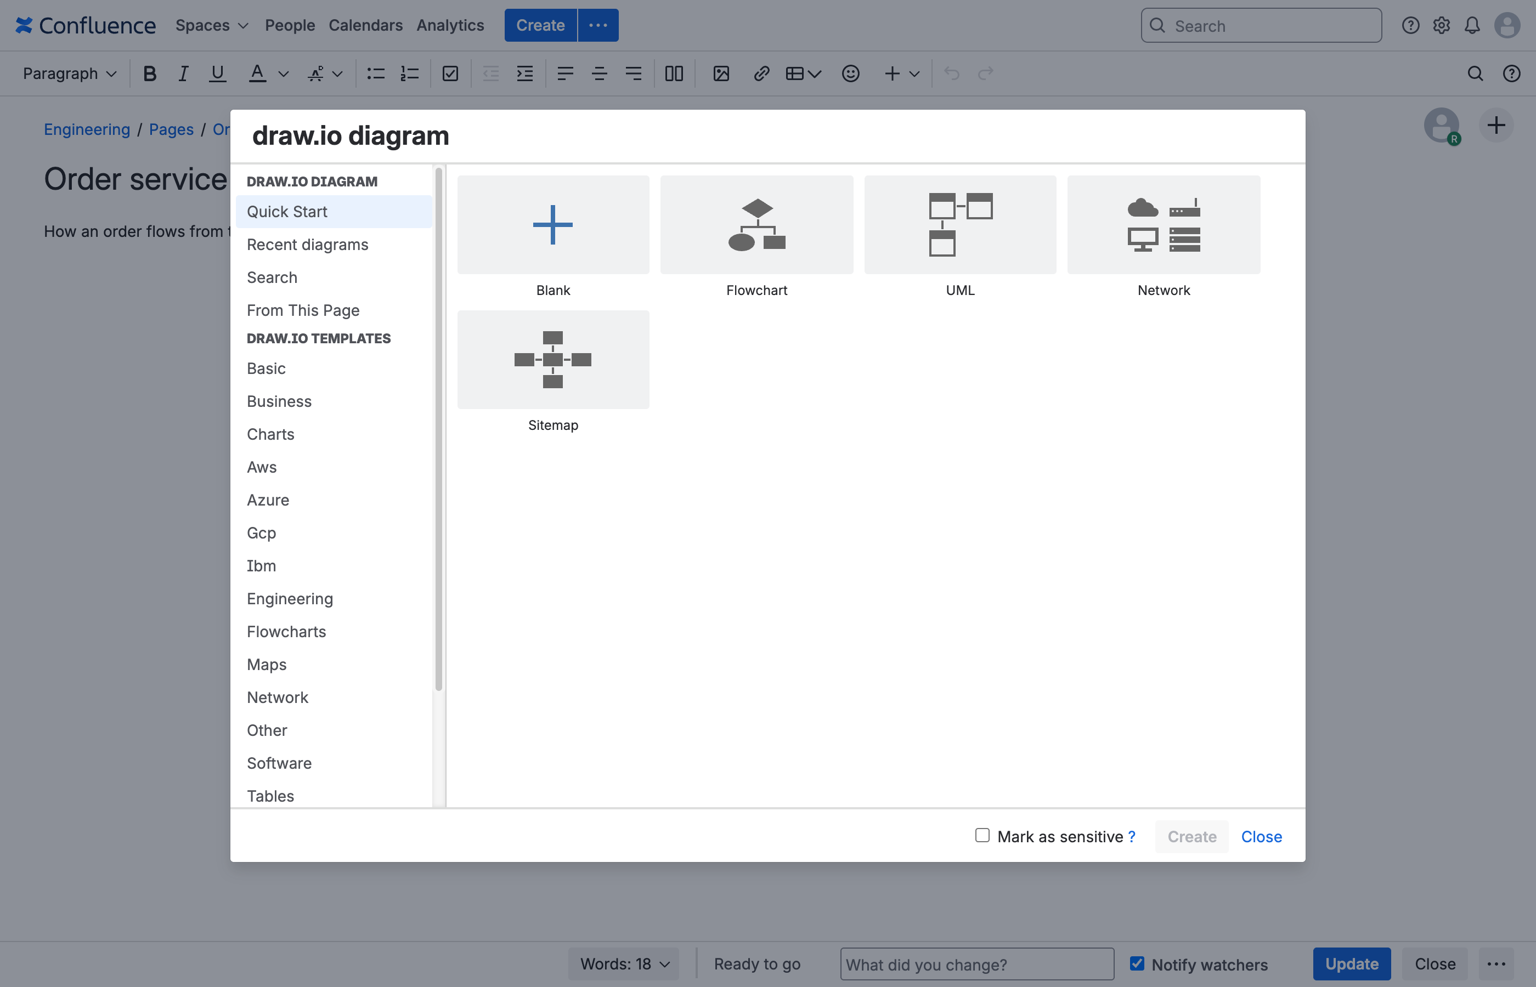Open the Paragraph style dropdown
This screenshot has width=1536, height=987.
[x=69, y=73]
